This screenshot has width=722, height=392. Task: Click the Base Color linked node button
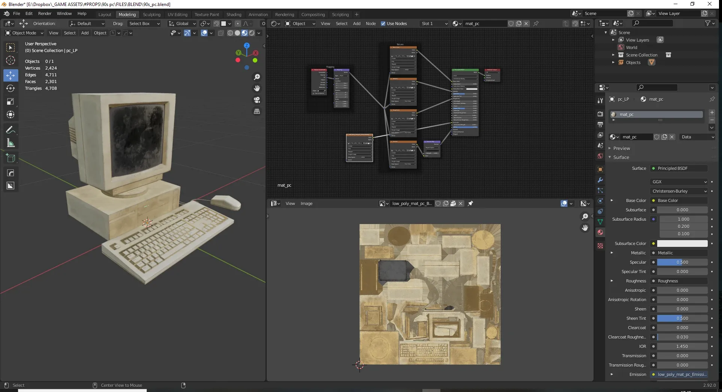coord(679,200)
